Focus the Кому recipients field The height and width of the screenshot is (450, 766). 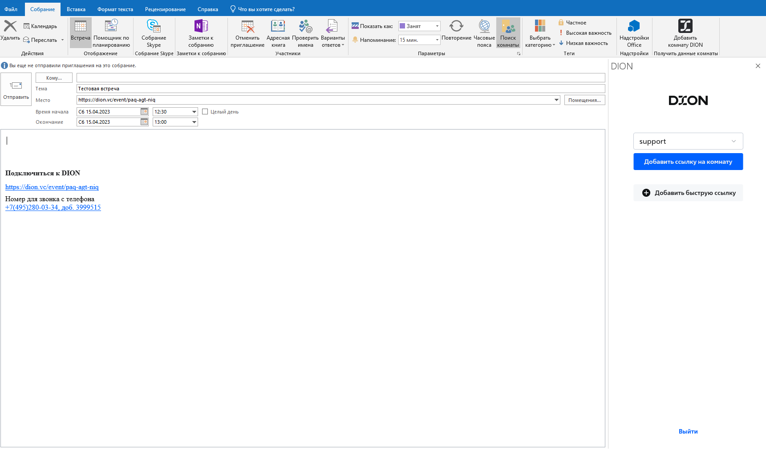point(340,78)
